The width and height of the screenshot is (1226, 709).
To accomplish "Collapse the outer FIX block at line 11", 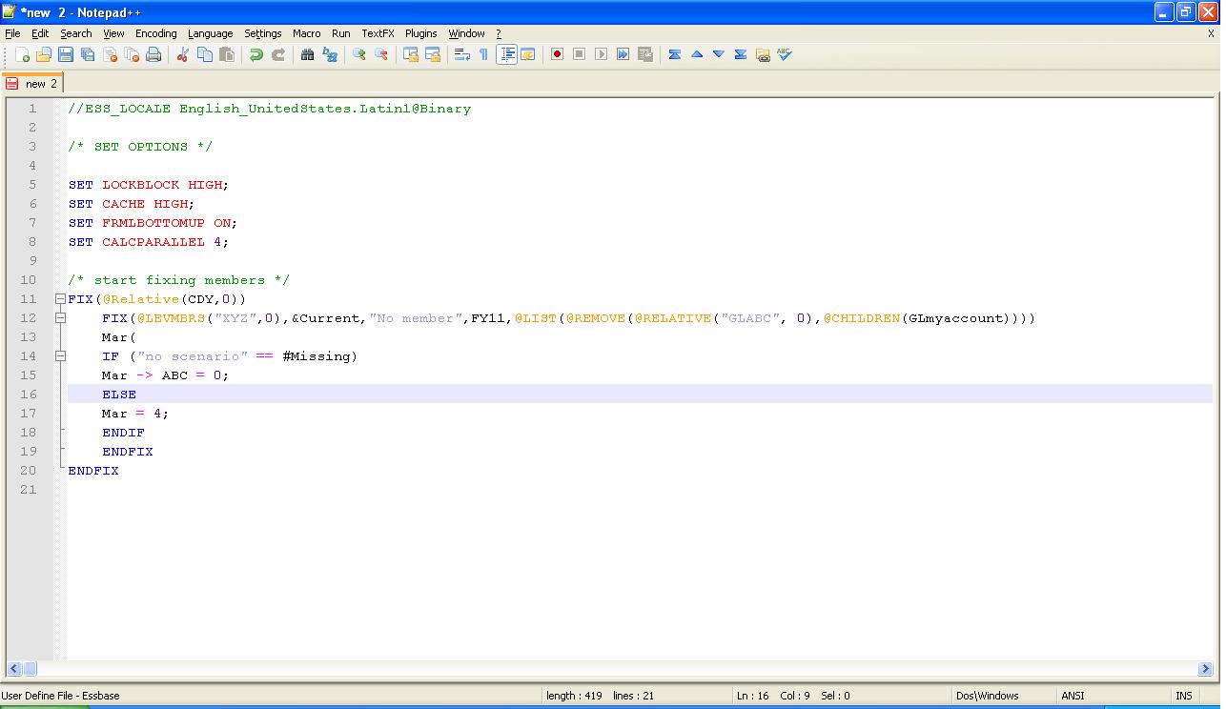I will point(60,299).
